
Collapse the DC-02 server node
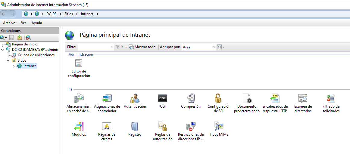coord(2,49)
